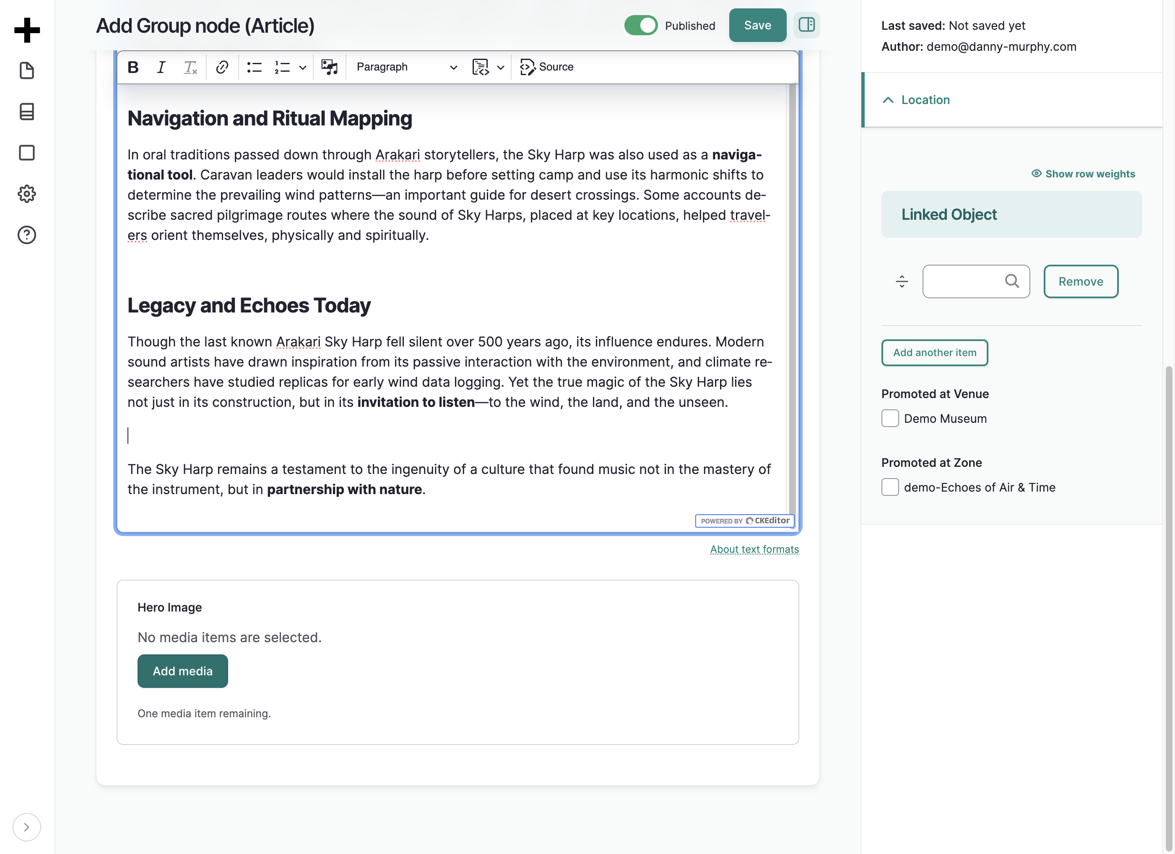
Task: Click Powered by CKEditor badge
Action: (x=744, y=521)
